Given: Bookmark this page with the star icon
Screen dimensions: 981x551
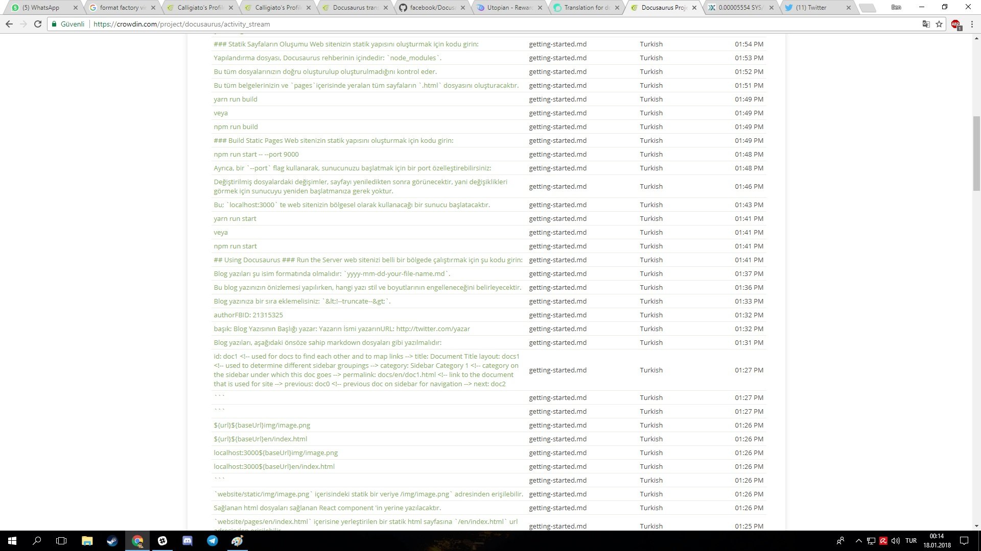Looking at the screenshot, I should 939,24.
